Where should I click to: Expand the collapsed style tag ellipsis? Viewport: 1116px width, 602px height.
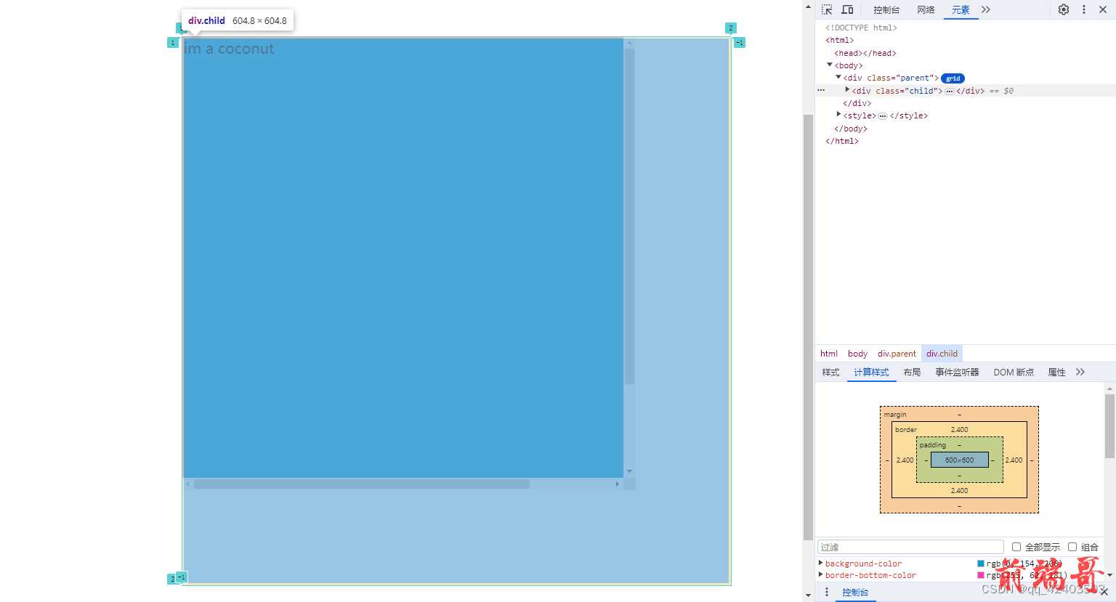click(882, 116)
